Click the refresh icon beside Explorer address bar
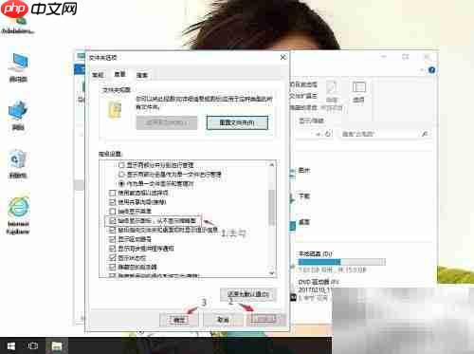 (x=328, y=134)
